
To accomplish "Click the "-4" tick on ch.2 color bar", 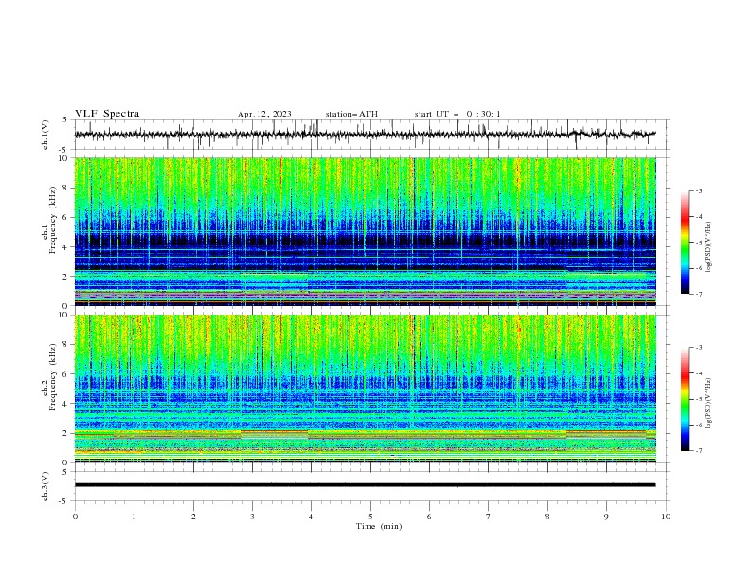I will [698, 373].
